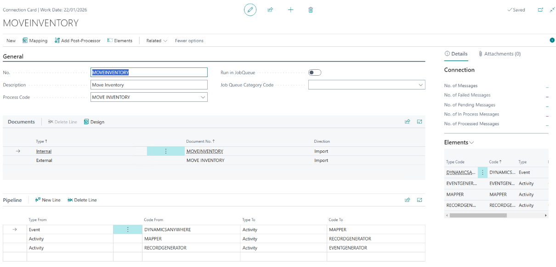This screenshot has width=556, height=267.
Task: Click No. of Failed Messages value
Action: pos(547,95)
